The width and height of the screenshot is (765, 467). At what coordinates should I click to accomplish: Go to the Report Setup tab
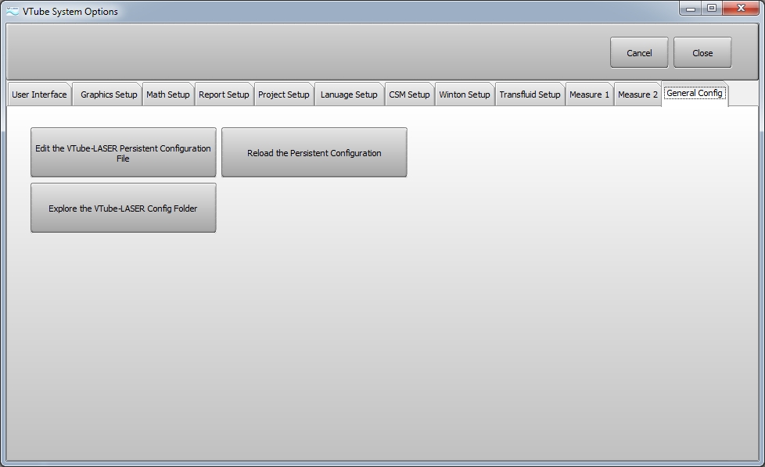point(224,94)
